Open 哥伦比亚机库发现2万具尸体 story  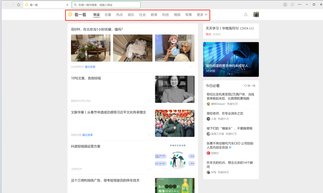click(x=230, y=96)
